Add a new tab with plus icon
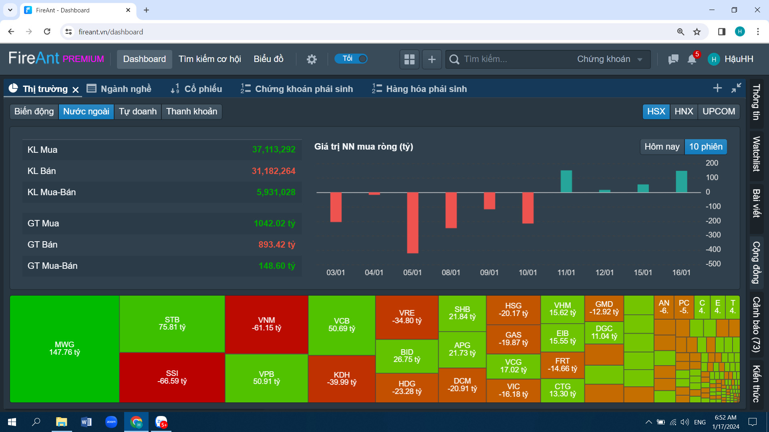 click(717, 88)
